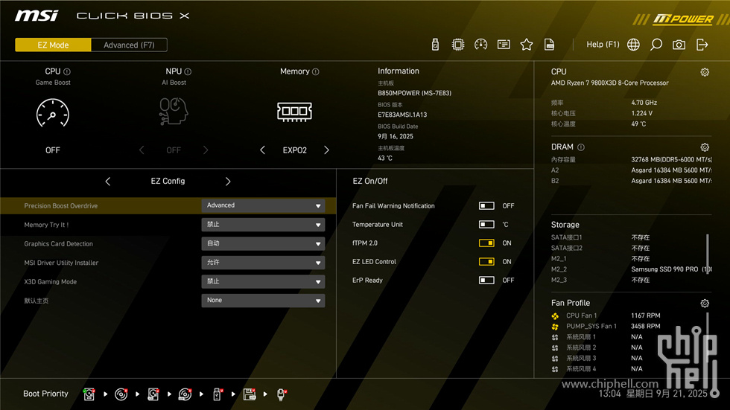Screen dimensions: 730x410
Task: Switch to the Advanced (F7) tab
Action: [x=129, y=45]
